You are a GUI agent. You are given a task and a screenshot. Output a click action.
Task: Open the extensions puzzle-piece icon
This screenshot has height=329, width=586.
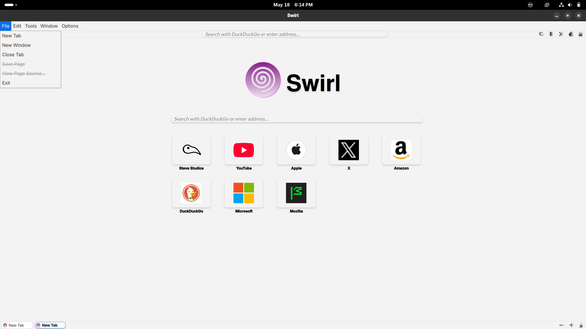571,34
